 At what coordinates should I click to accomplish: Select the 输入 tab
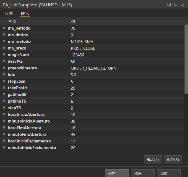[x=25, y=14]
